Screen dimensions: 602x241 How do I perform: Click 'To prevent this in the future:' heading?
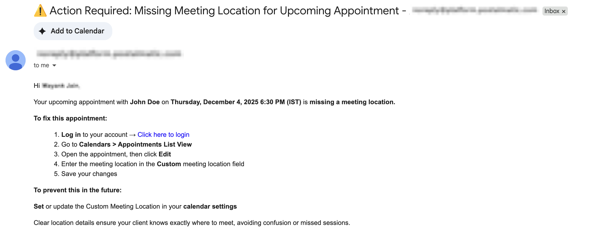click(78, 190)
